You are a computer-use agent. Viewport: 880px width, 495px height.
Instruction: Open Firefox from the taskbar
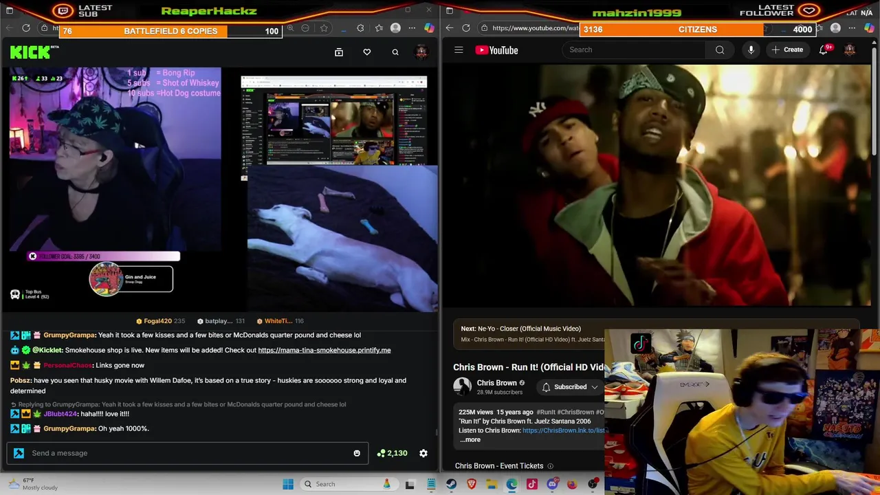tap(572, 484)
